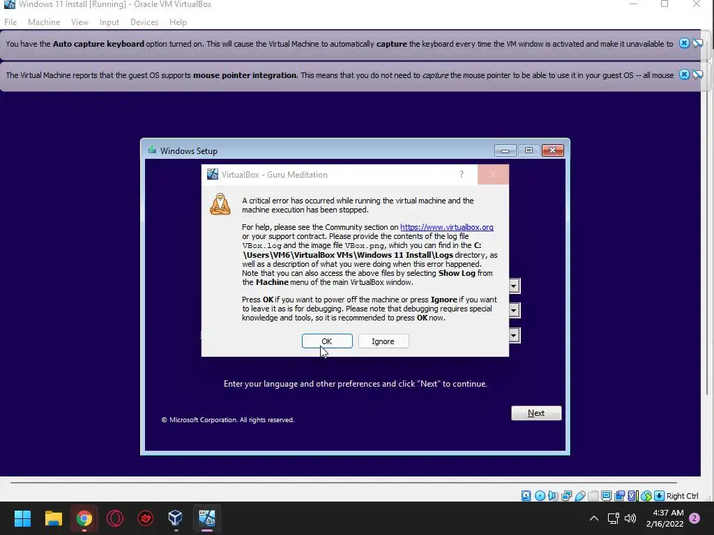714x535 pixels.
Task: Open VirtualBox Manager from taskbar
Action: click(176, 518)
